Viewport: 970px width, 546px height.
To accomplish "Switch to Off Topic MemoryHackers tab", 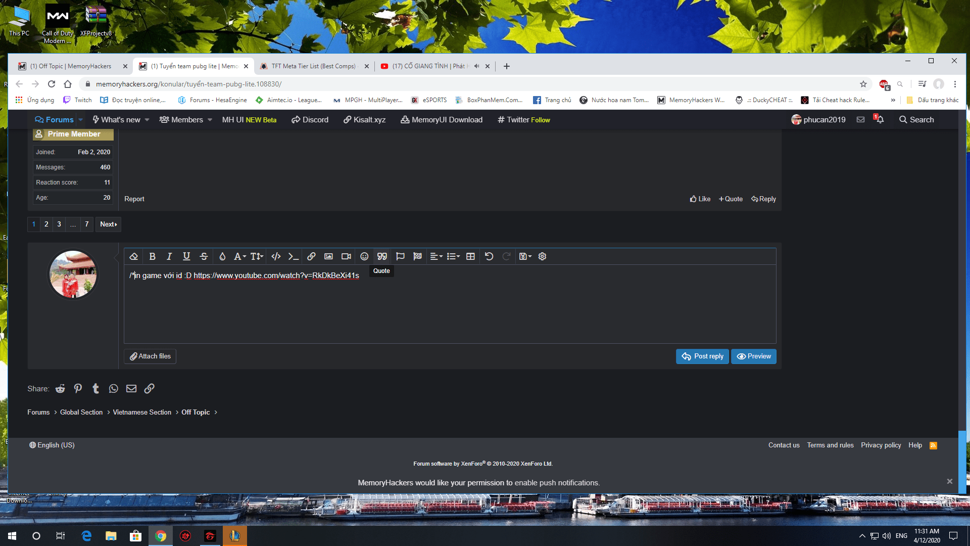I will (71, 66).
